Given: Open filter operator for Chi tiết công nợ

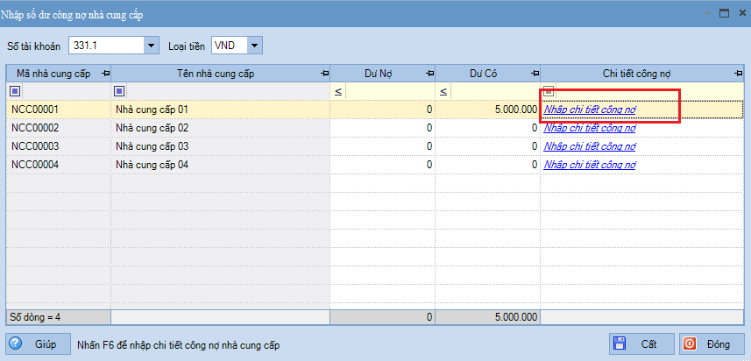Looking at the screenshot, I should [x=549, y=90].
